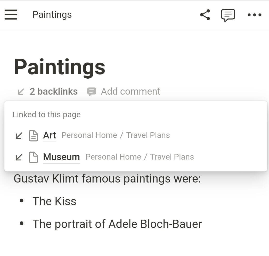Click the Museum page document icon
Viewport: 269px width, 256px height.
point(34,157)
